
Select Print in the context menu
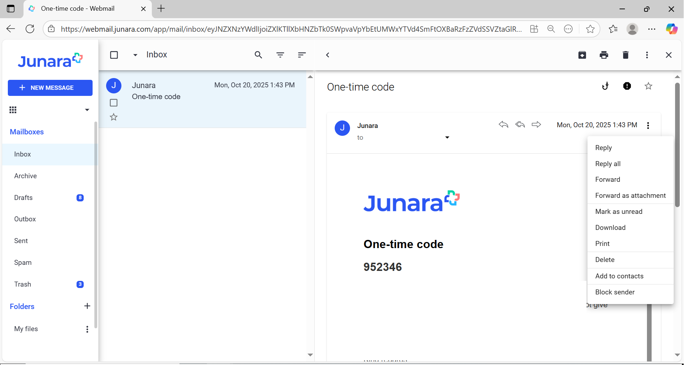tap(630, 243)
